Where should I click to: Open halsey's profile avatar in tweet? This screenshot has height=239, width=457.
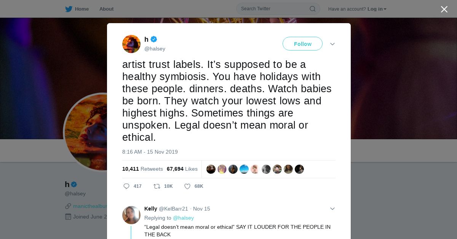[131, 44]
